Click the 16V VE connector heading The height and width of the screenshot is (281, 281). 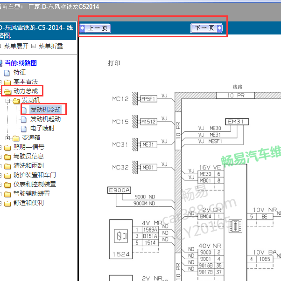point(210,167)
